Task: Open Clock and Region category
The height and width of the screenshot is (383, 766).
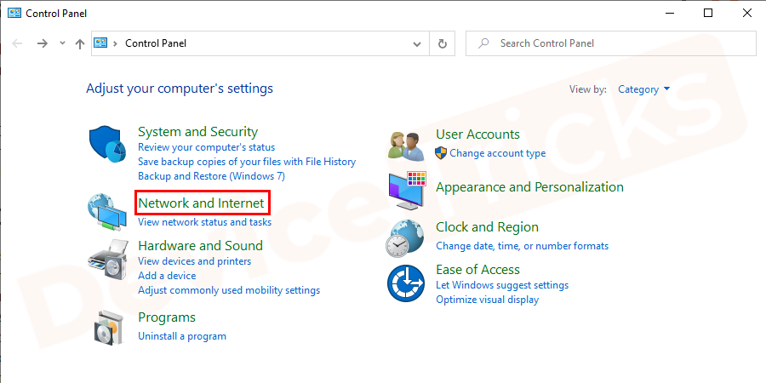Action: [487, 227]
